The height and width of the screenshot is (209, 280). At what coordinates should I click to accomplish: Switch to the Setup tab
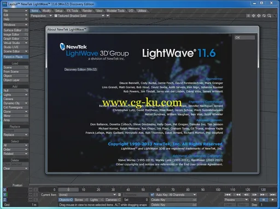pos(59,11)
